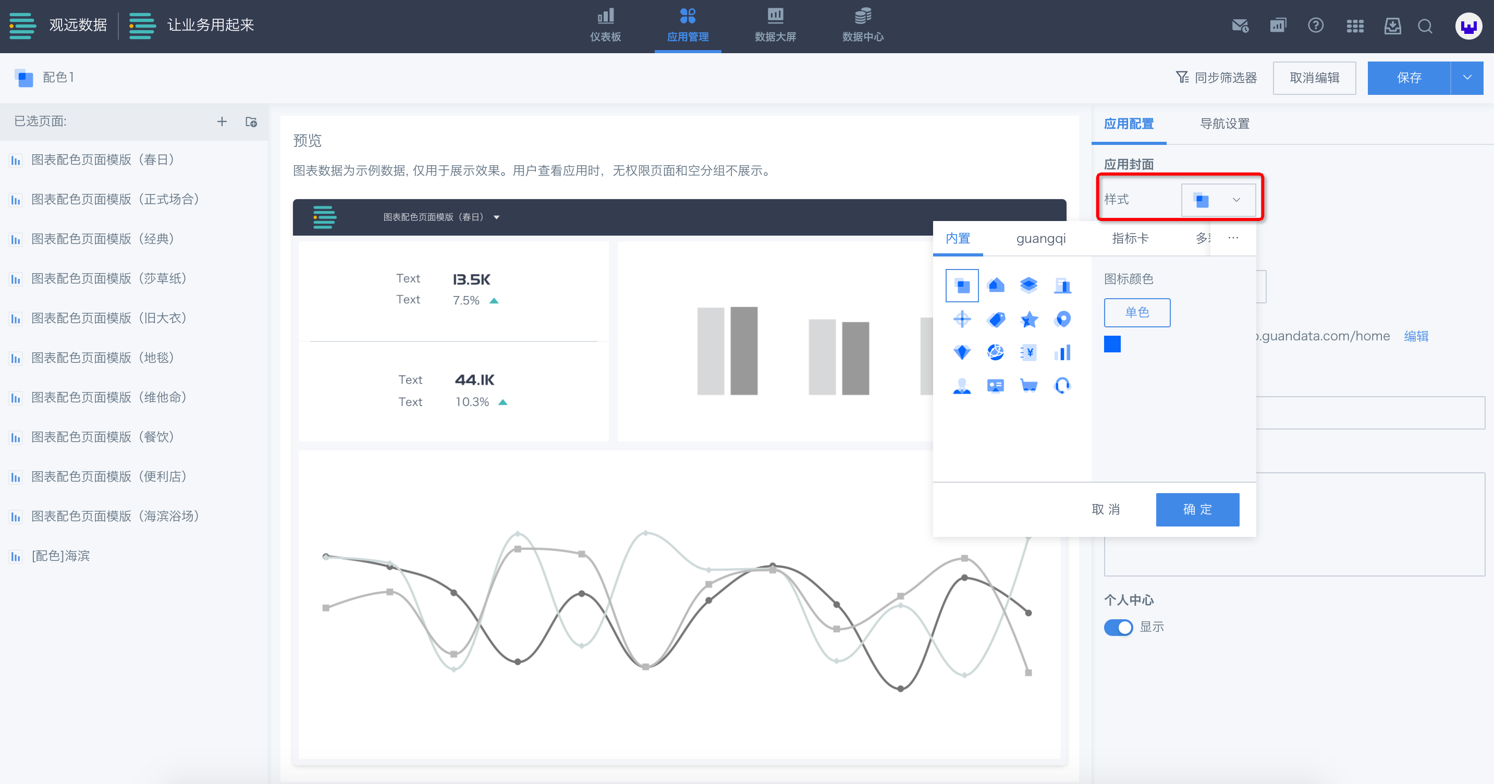Open the search magnifier icon
1494x784 pixels.
coord(1425,26)
